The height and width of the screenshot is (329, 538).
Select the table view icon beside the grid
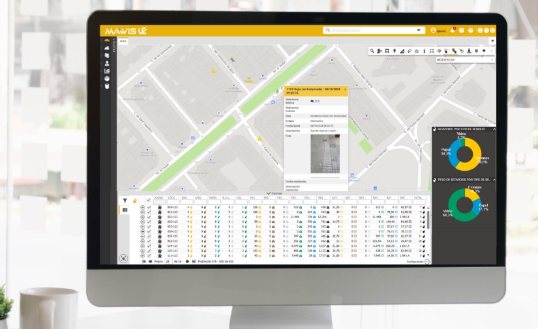(x=125, y=210)
